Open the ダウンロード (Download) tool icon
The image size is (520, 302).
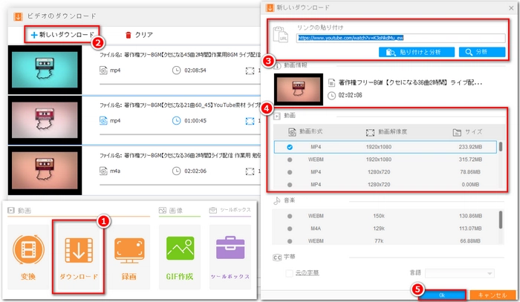[78, 253]
